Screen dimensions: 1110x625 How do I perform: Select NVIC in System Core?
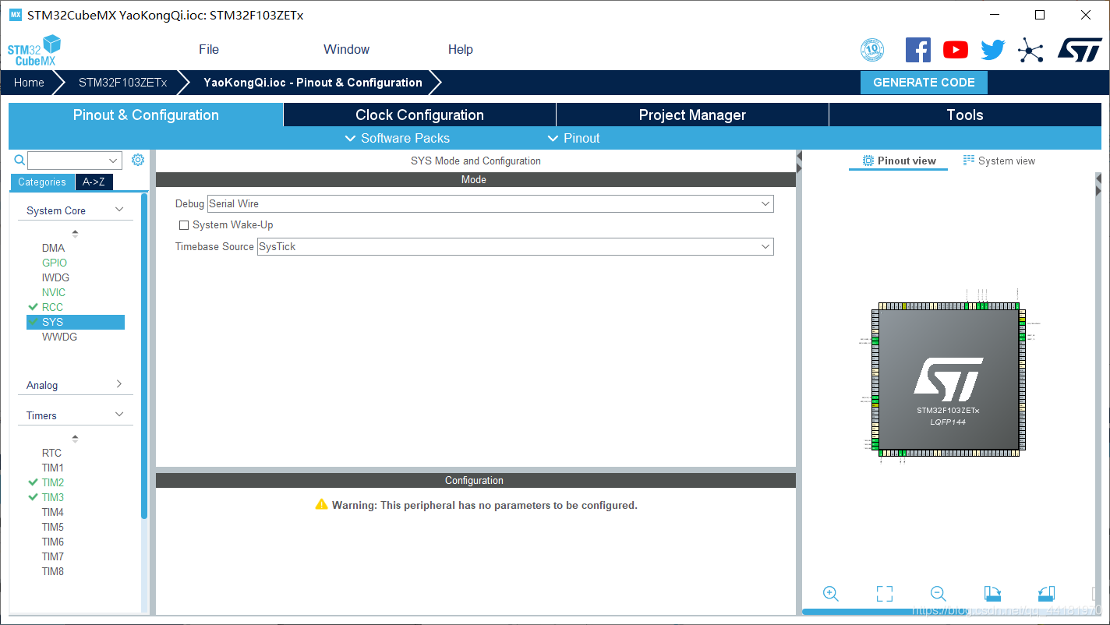tap(54, 292)
